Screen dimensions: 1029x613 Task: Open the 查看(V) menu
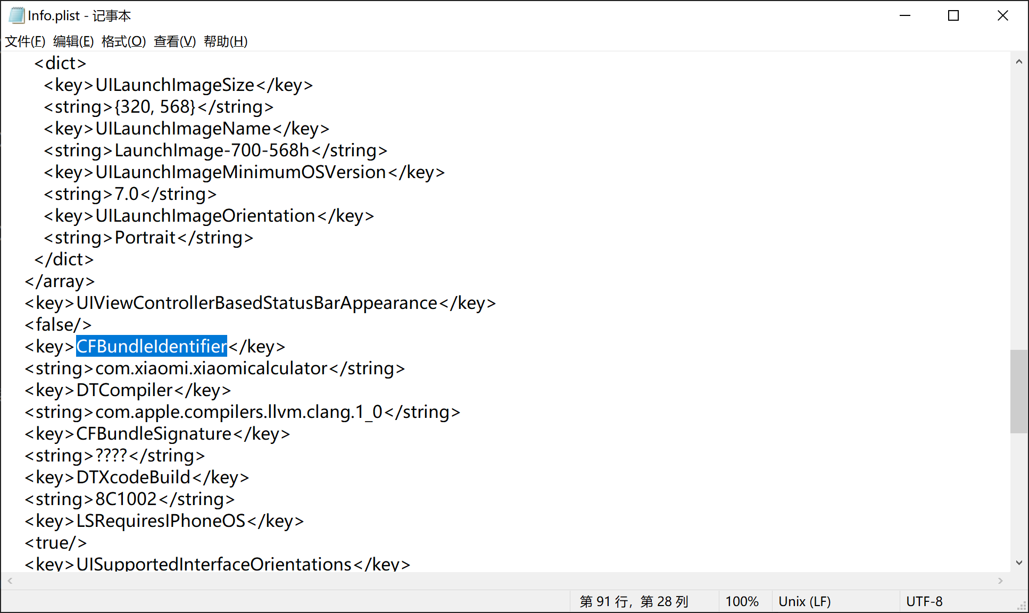point(175,41)
